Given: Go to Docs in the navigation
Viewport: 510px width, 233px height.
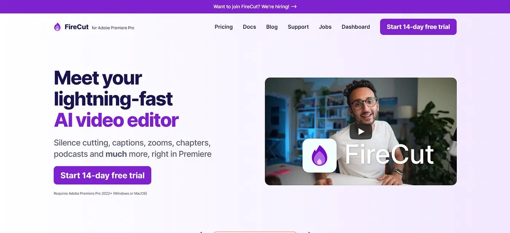Looking at the screenshot, I should tap(250, 27).
